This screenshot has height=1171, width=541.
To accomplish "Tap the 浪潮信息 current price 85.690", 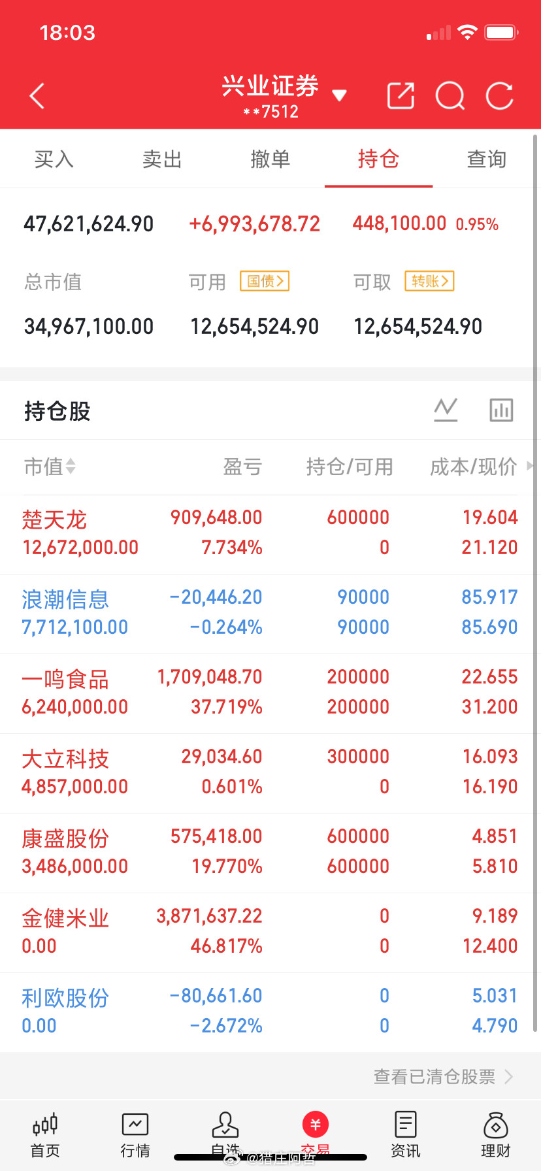I will click(x=489, y=627).
